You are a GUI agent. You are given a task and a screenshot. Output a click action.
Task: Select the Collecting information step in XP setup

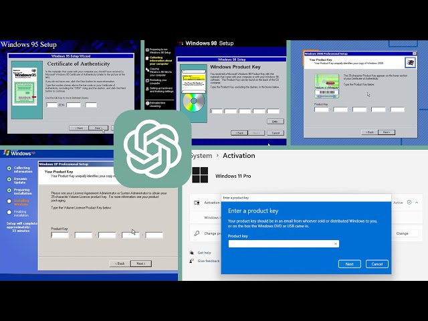pyautogui.click(x=19, y=169)
